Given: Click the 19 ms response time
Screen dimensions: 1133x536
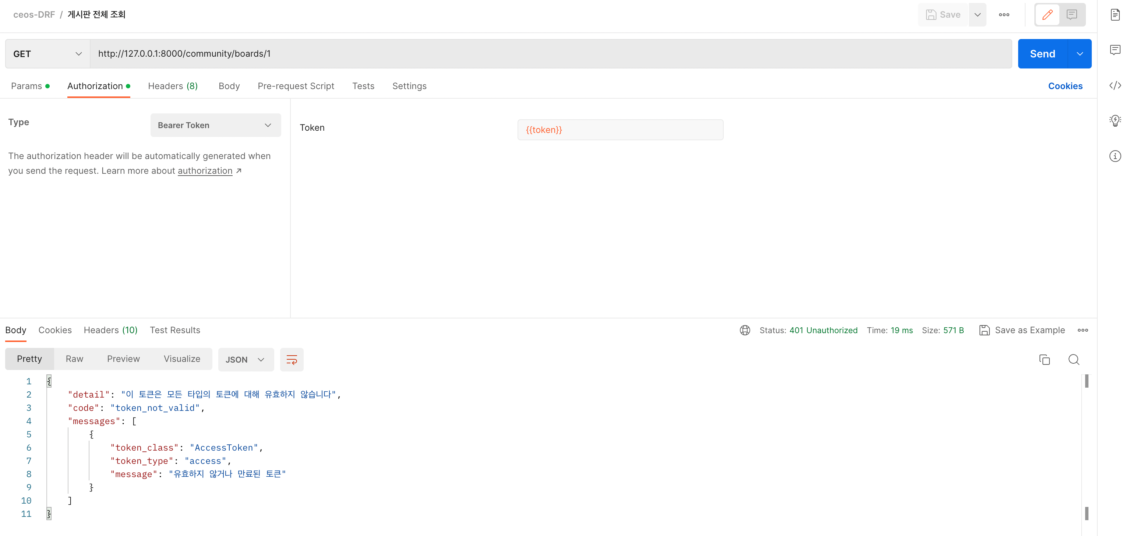Looking at the screenshot, I should [901, 330].
